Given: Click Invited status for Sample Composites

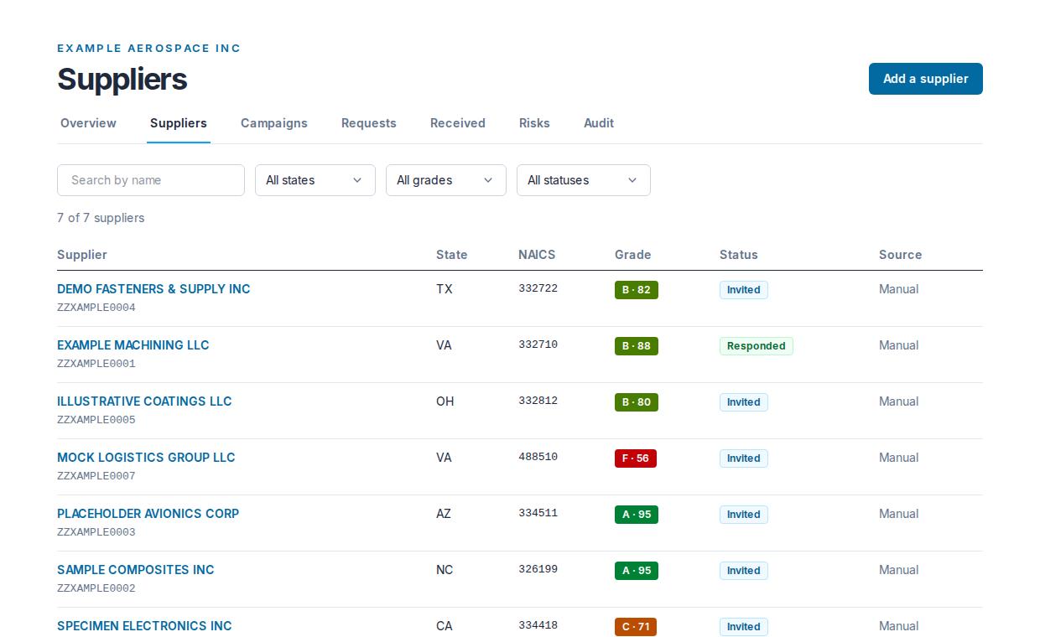Looking at the screenshot, I should pyautogui.click(x=744, y=571).
